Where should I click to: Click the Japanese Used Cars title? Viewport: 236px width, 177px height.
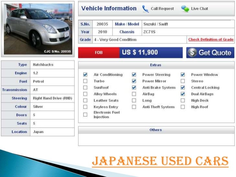click(x=160, y=161)
